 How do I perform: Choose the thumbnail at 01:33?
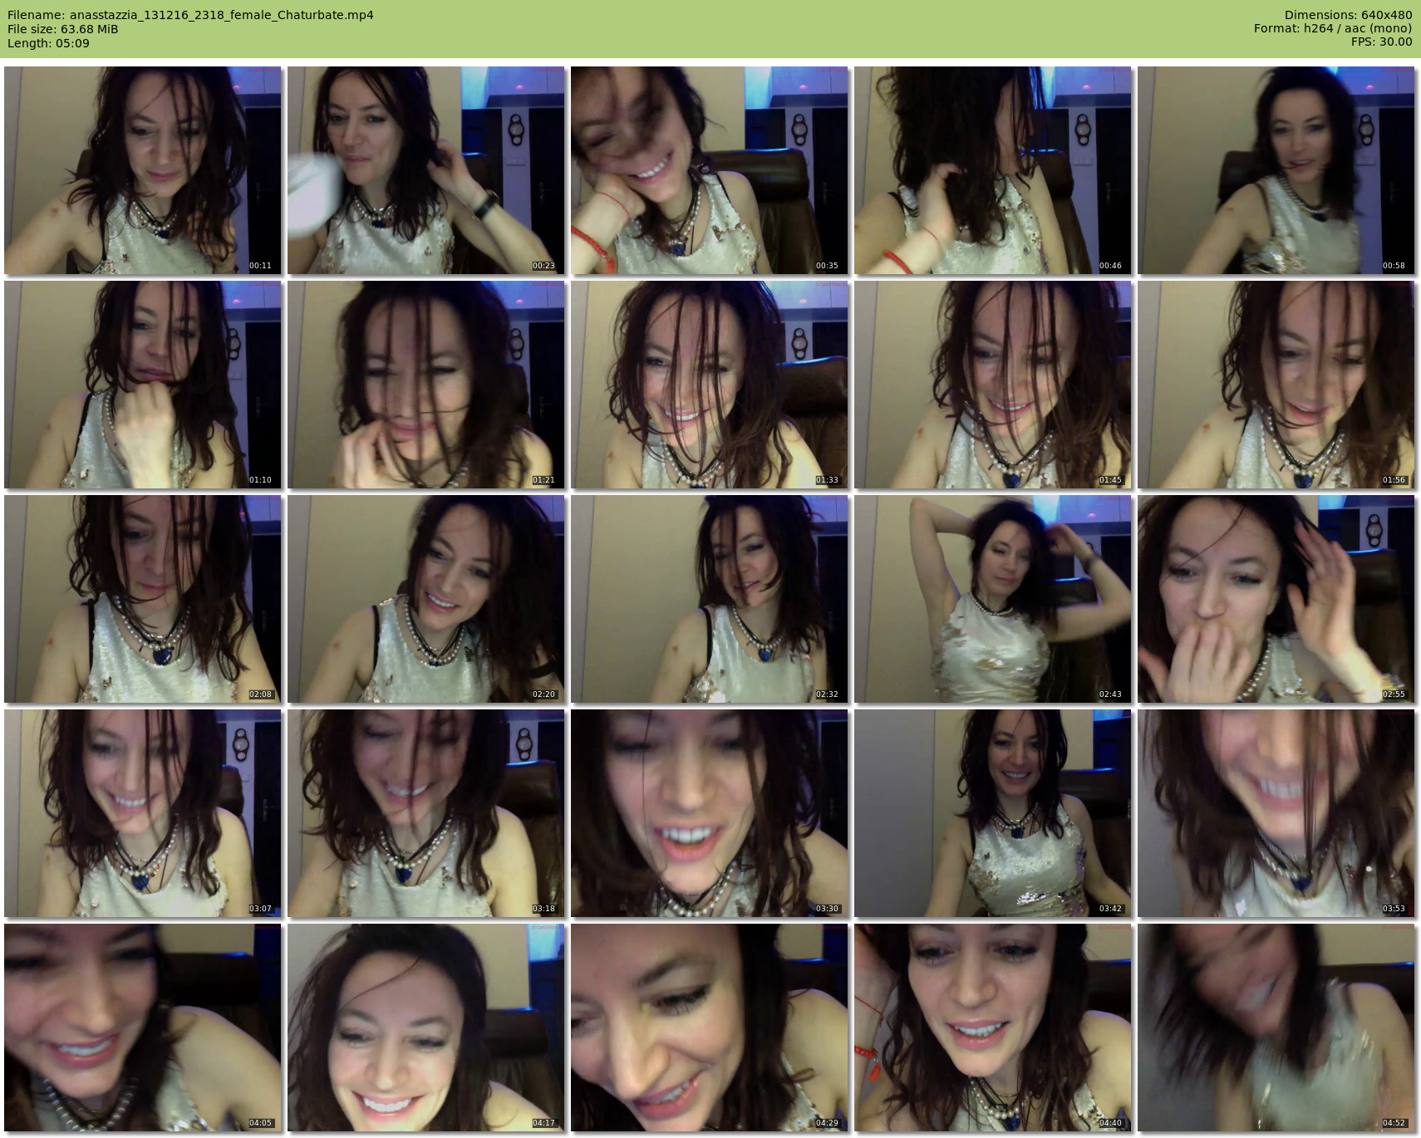710,385
